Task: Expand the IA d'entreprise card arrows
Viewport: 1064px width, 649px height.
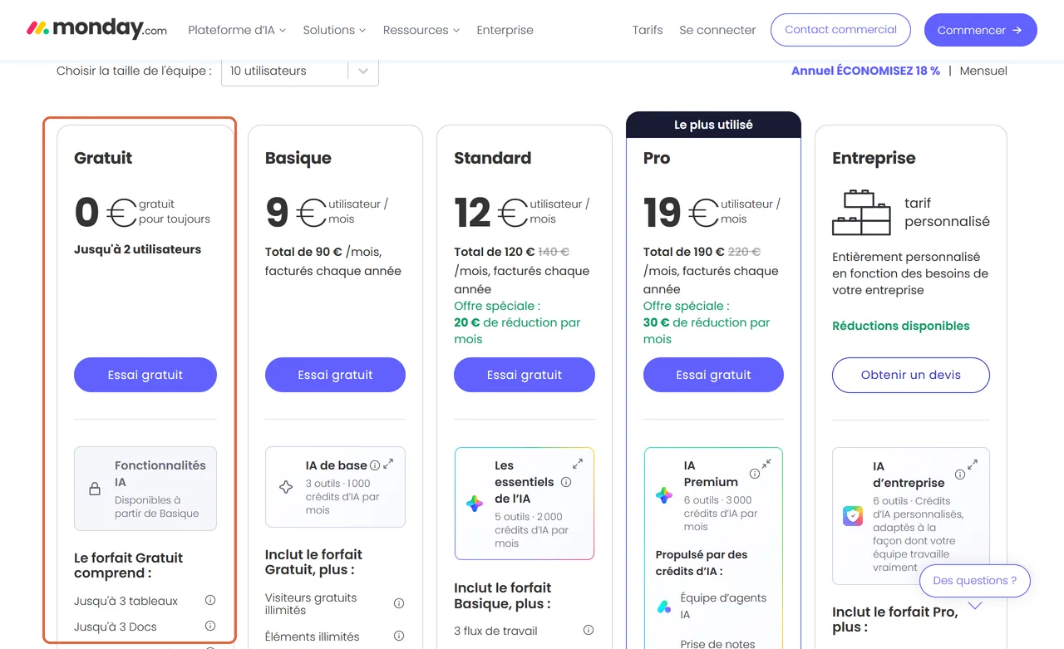Action: [973, 465]
